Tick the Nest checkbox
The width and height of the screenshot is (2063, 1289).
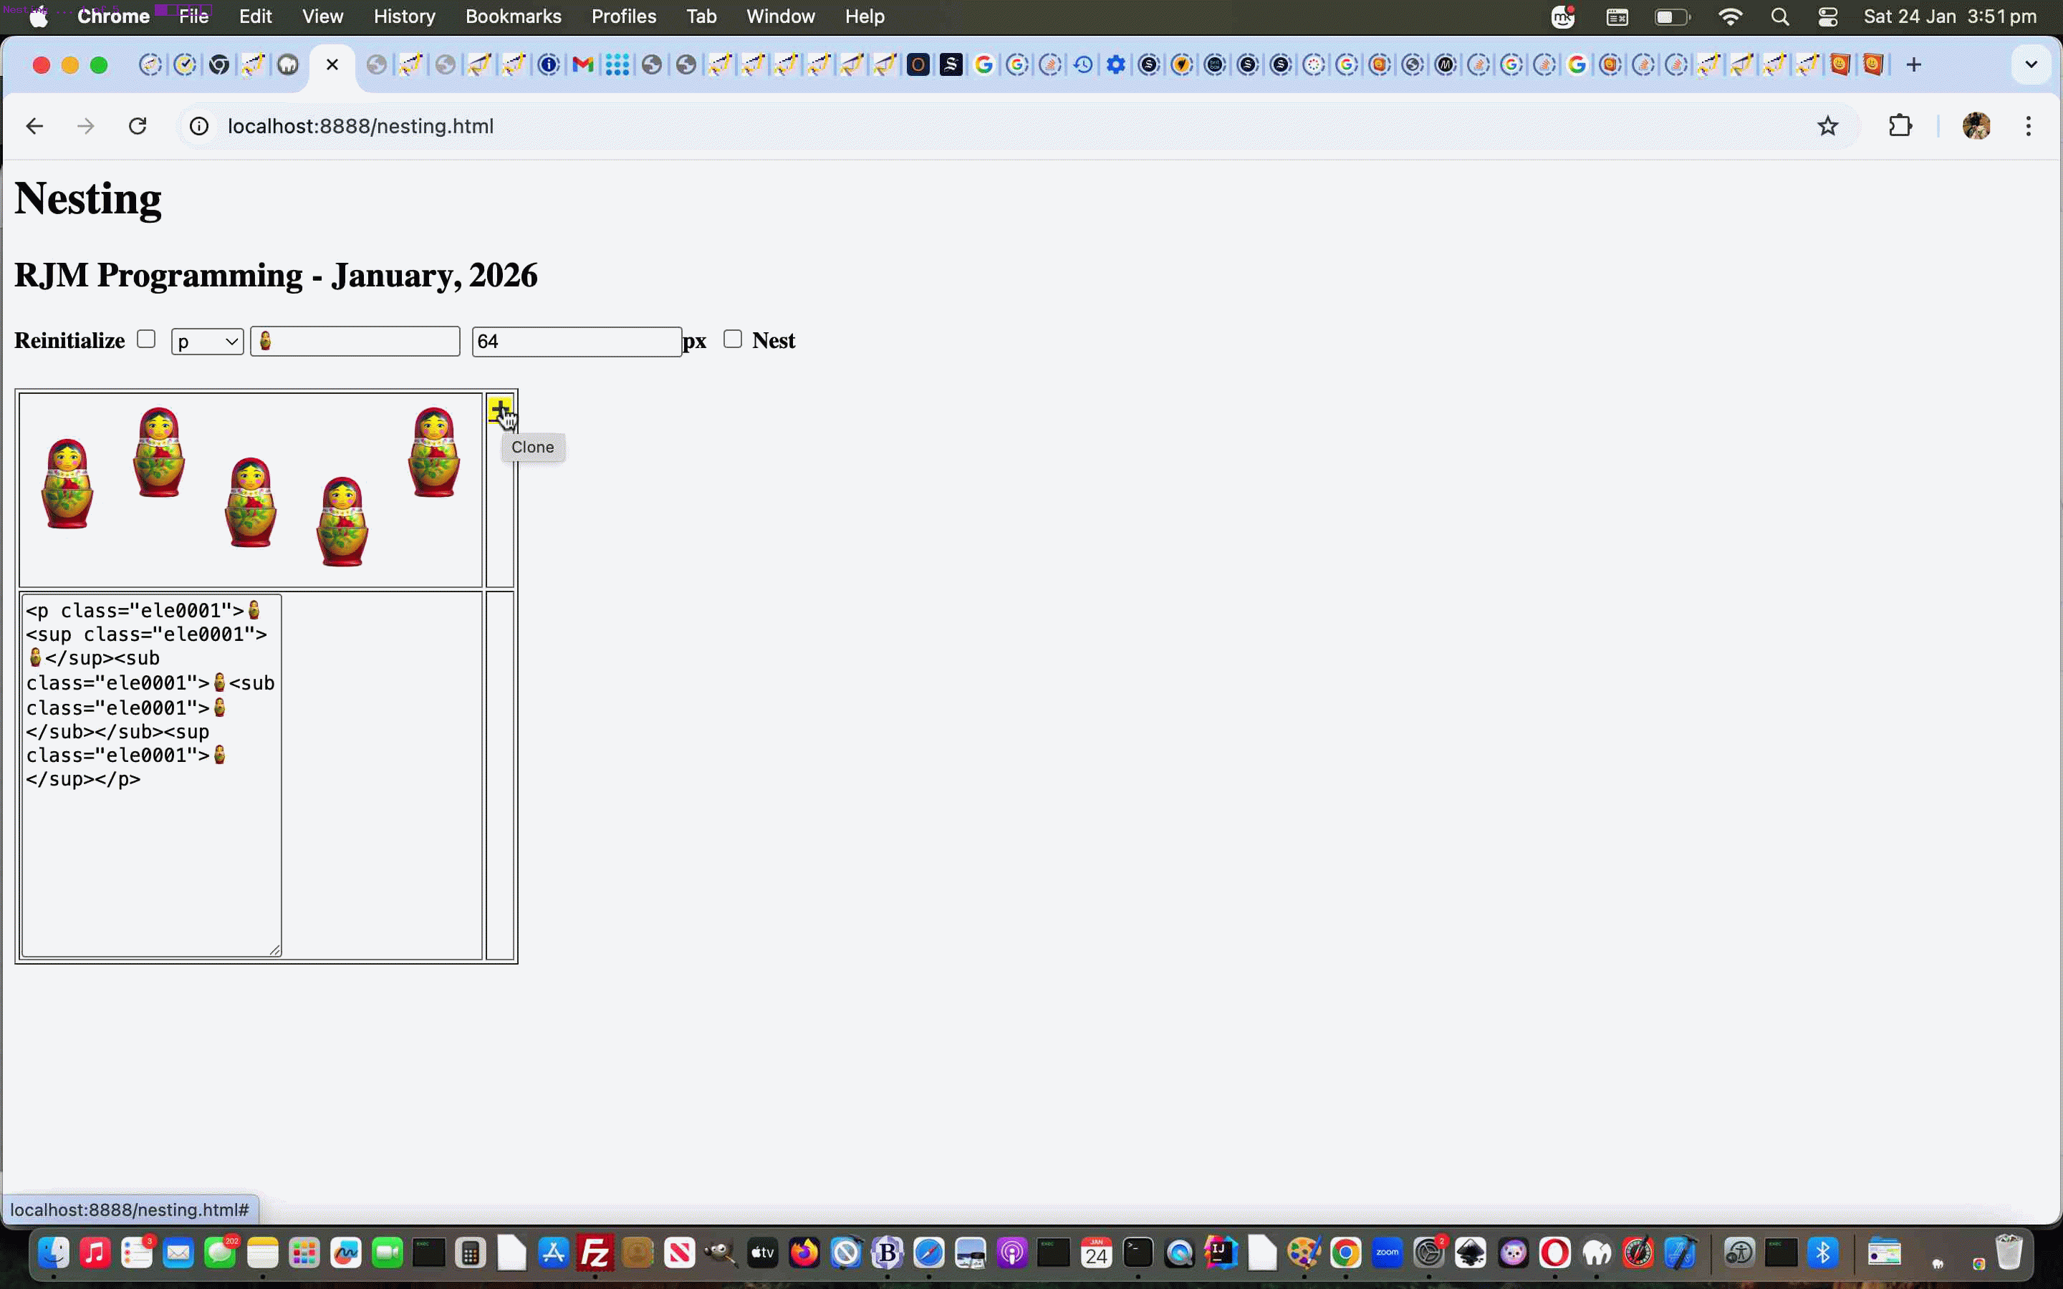pos(732,339)
